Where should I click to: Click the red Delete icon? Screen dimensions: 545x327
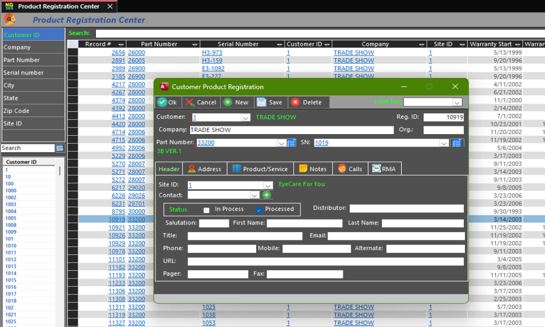tap(295, 102)
